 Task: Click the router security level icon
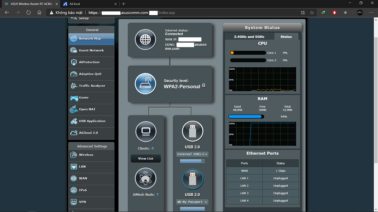146,84
